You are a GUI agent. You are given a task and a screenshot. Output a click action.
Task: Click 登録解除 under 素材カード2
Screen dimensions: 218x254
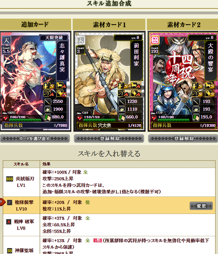183,139
